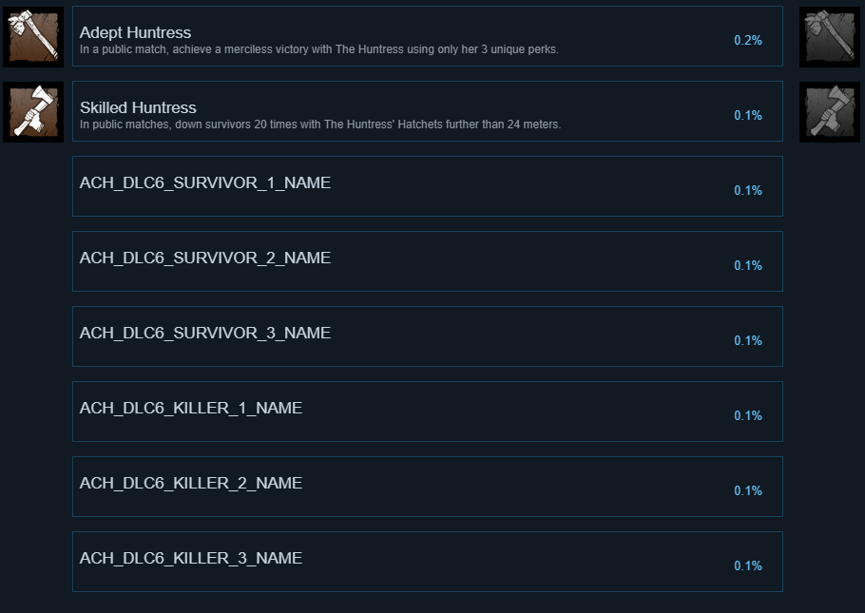Click the 0.1% value beside ACH_DLC6_KILLER_3_NAME

(748, 566)
